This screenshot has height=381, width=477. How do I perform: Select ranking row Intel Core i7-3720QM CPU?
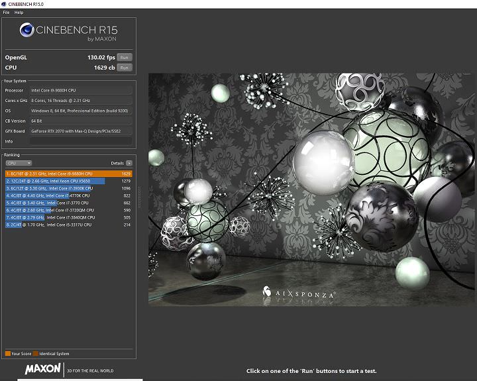(69, 210)
